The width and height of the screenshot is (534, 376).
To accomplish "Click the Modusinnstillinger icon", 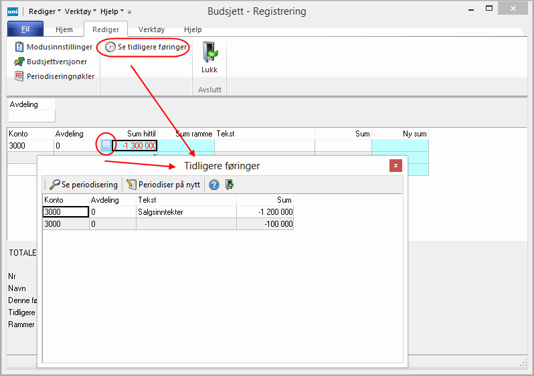I will pos(19,47).
